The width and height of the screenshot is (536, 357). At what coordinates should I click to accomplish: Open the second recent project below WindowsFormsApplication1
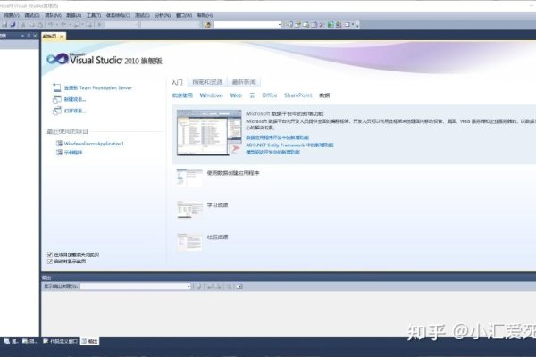pyautogui.click(x=73, y=153)
